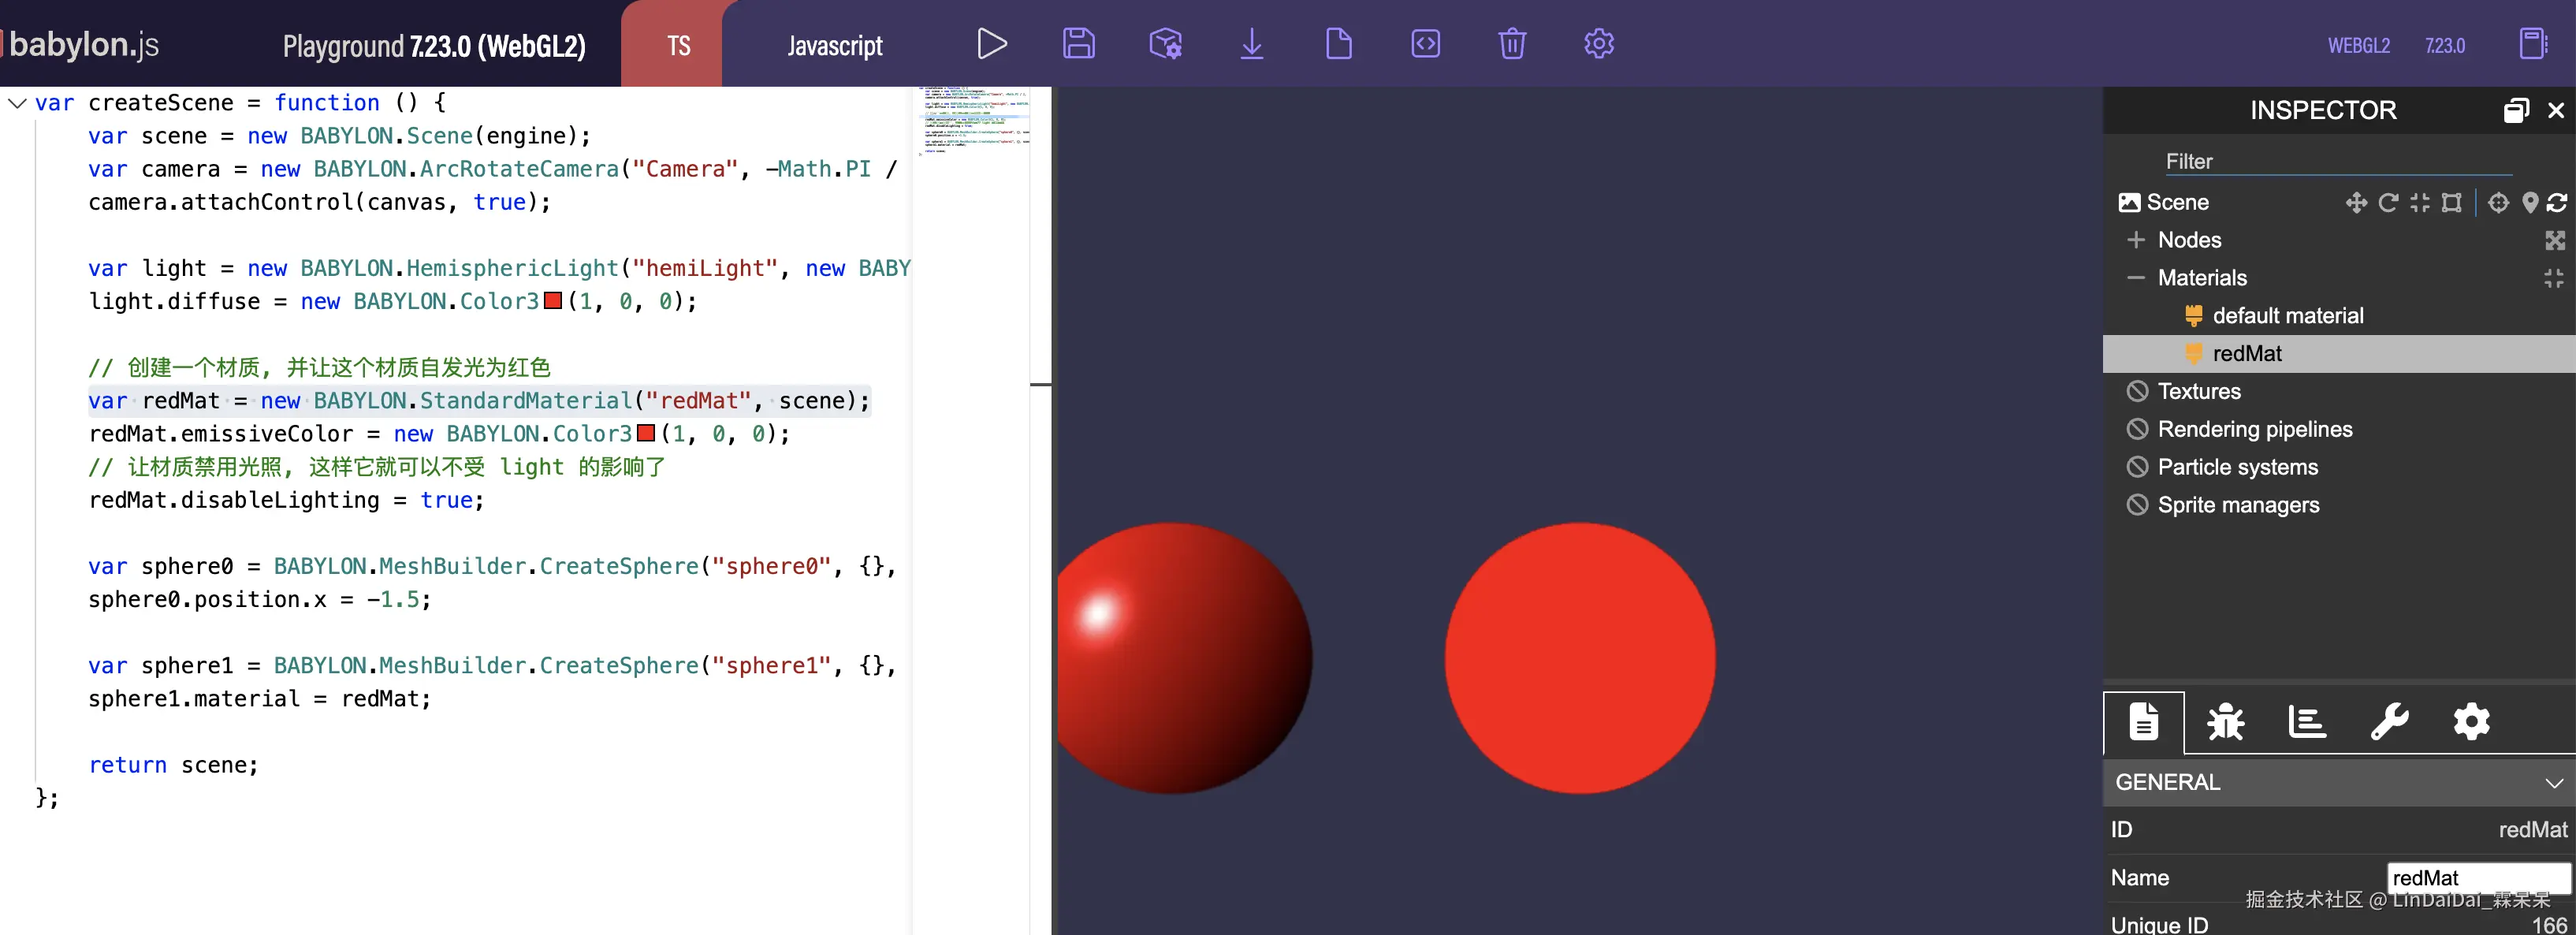Run the playground scene
2576x935 pixels.
coord(990,44)
